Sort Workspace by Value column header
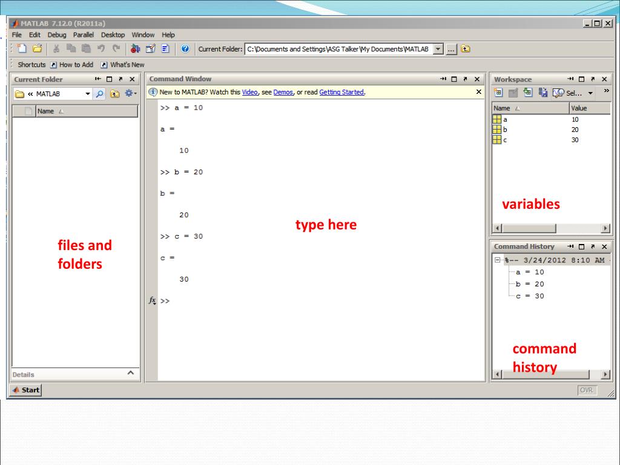Viewport: 620px width, 465px height. tap(590, 108)
